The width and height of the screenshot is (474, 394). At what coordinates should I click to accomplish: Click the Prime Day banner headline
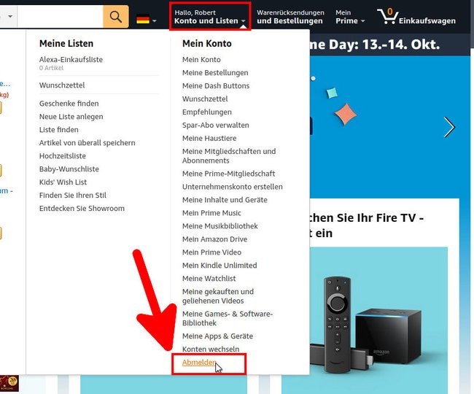coord(375,45)
